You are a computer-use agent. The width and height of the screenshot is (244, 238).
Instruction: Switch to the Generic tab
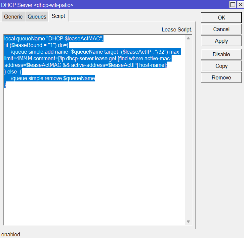point(13,17)
